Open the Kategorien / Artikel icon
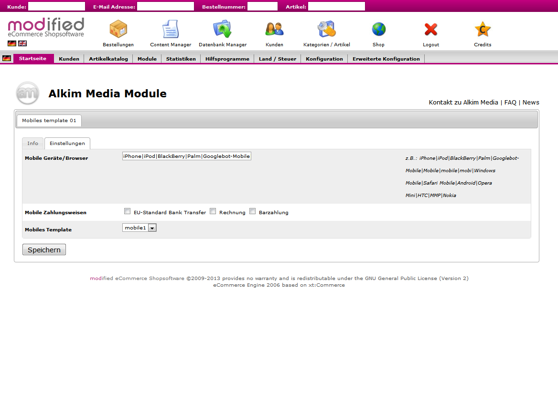 [x=327, y=29]
